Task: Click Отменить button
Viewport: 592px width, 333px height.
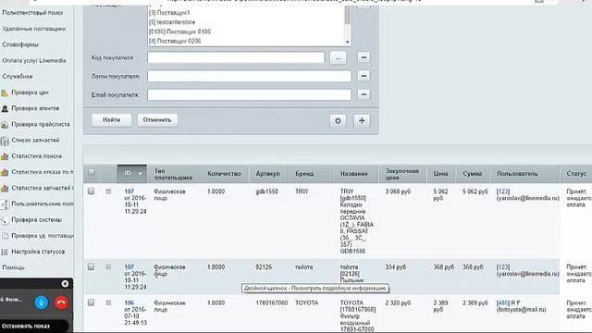Action: (157, 119)
